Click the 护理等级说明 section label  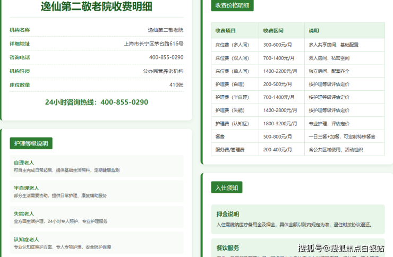(31, 143)
